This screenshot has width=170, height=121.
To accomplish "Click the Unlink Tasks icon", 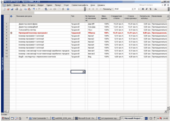I will click(55, 9).
